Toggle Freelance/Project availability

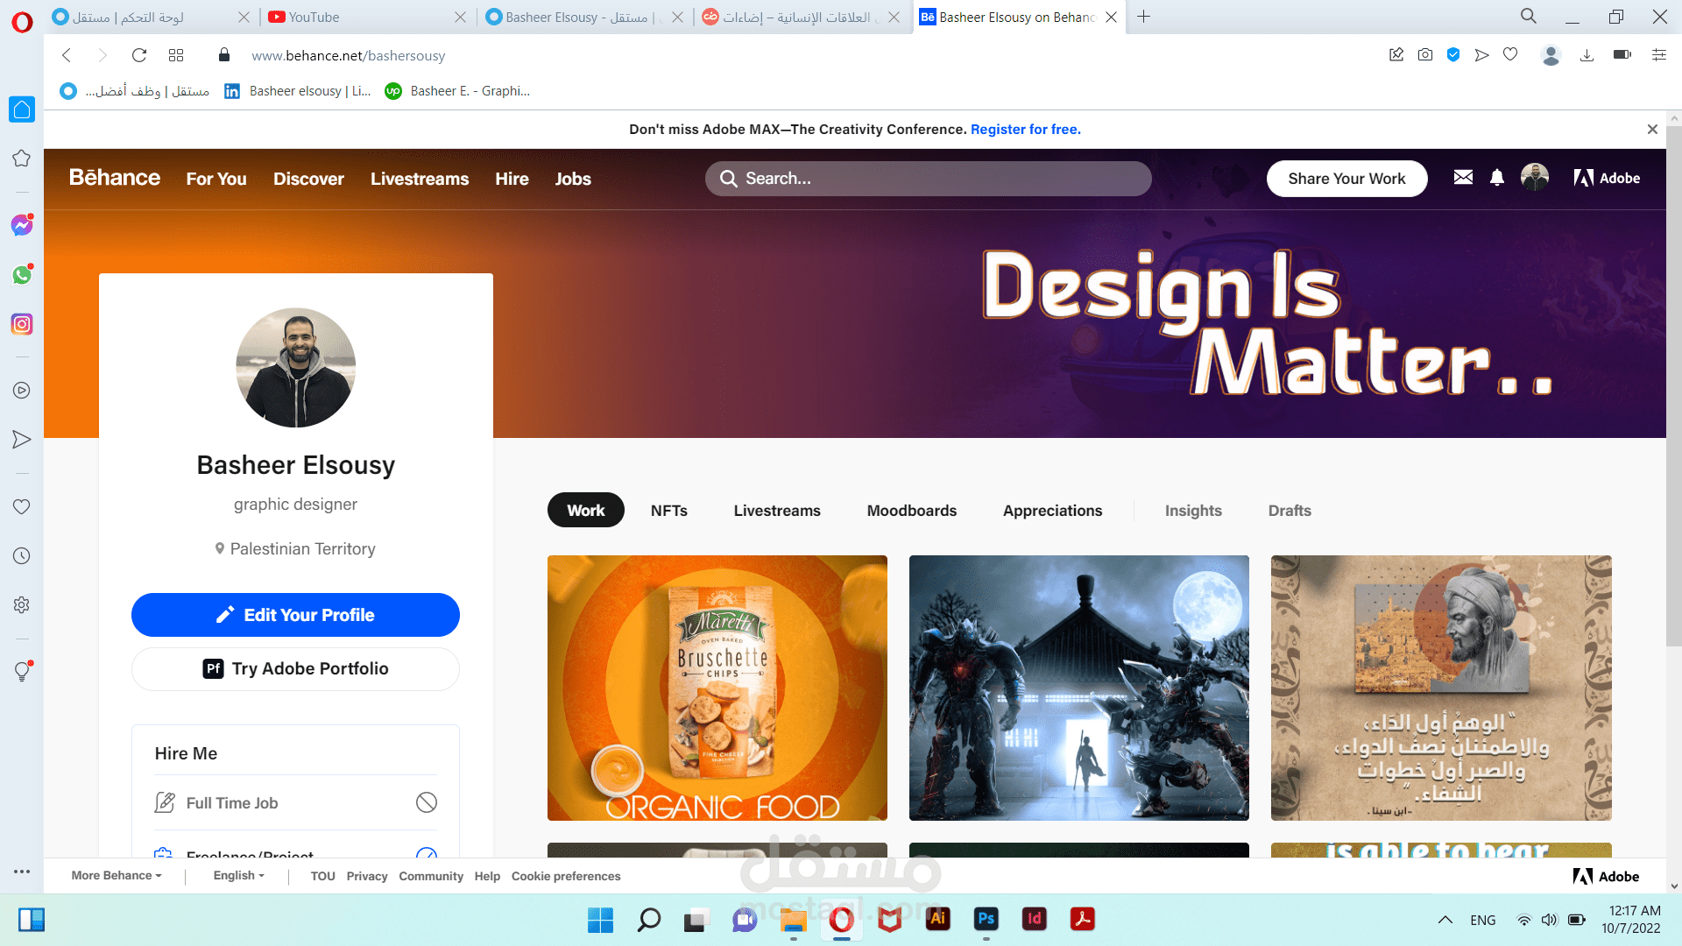tap(427, 853)
